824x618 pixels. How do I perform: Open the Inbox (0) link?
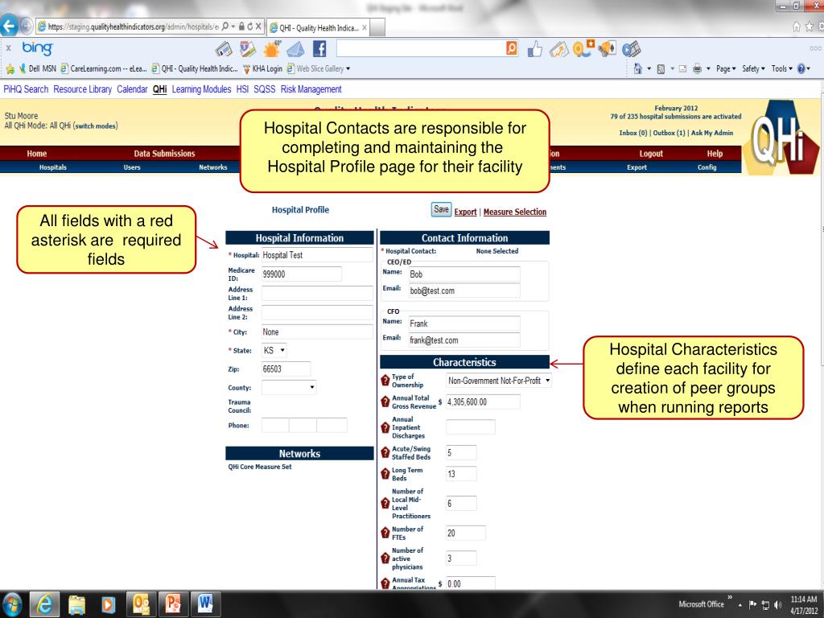click(x=632, y=133)
